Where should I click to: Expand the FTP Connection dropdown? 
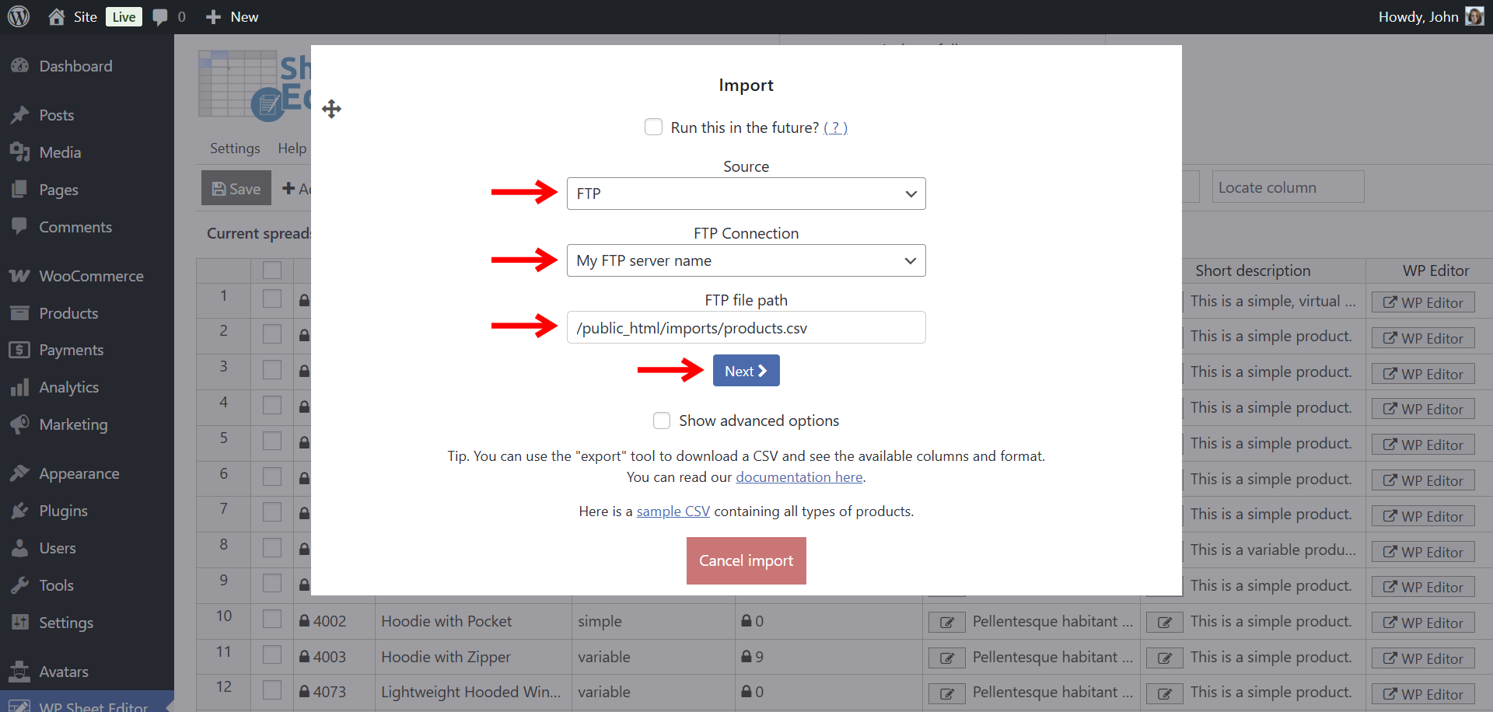pyautogui.click(x=746, y=260)
